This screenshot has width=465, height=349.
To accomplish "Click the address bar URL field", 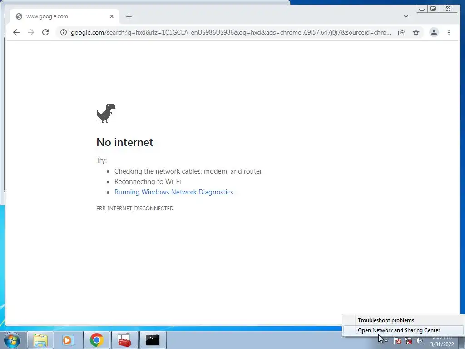I will click(230, 32).
